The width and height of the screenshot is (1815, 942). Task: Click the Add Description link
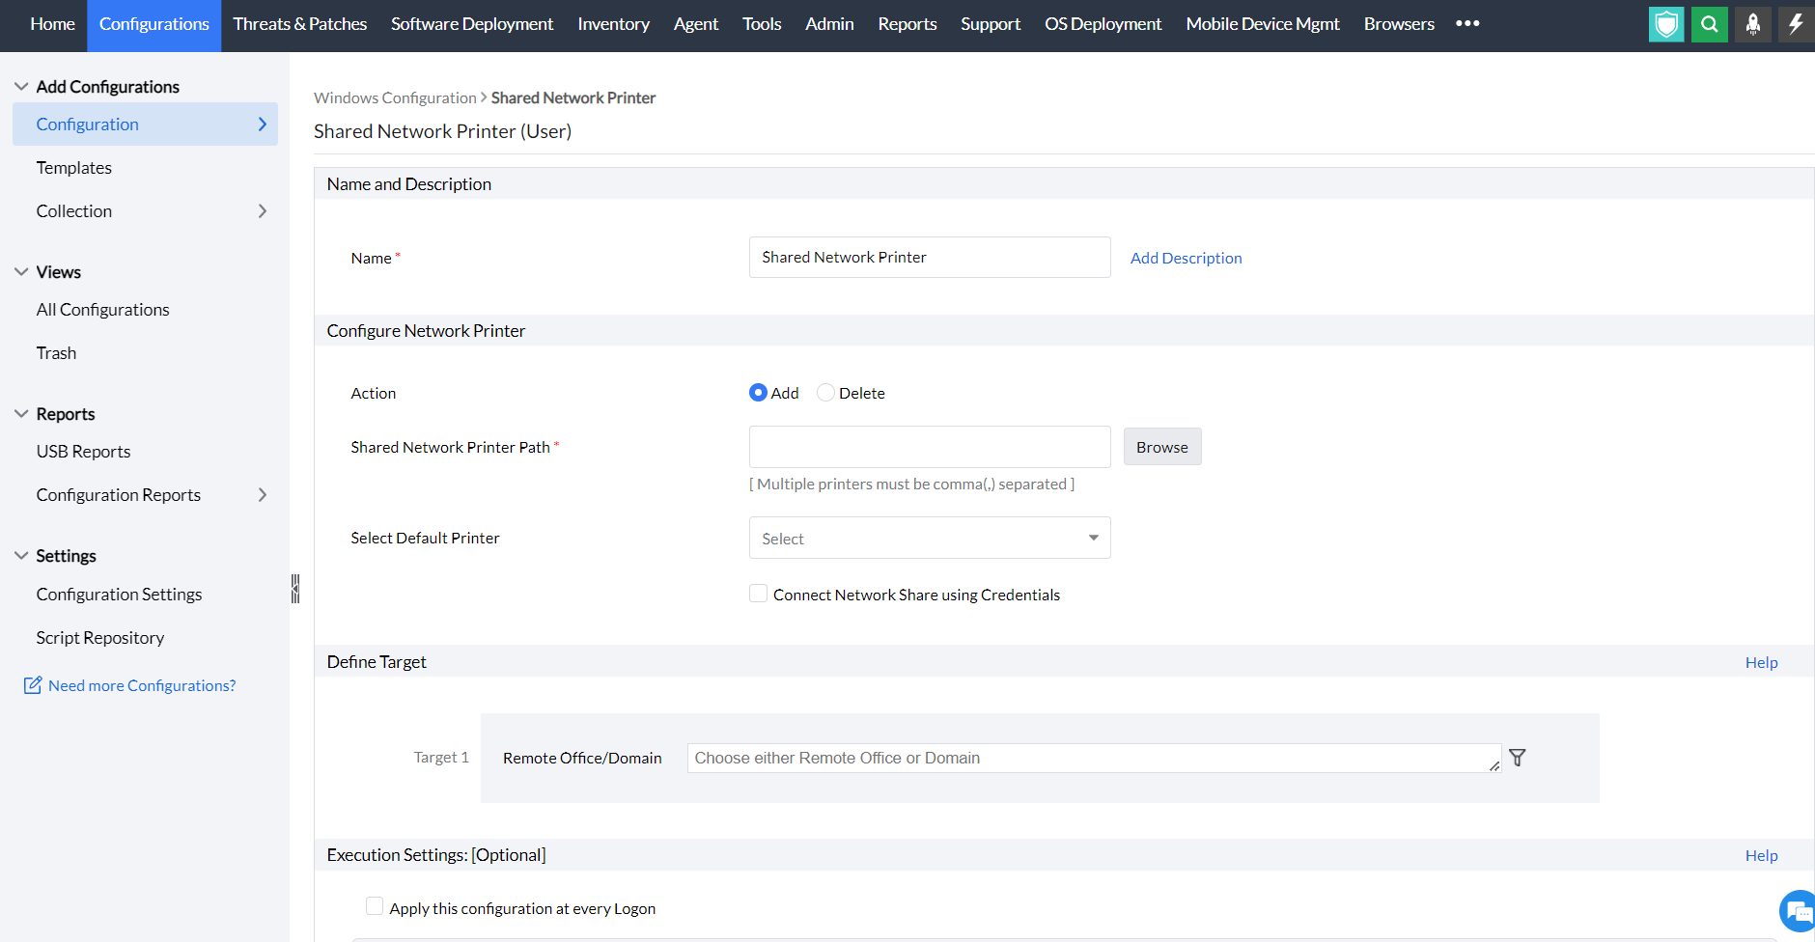[1186, 258]
